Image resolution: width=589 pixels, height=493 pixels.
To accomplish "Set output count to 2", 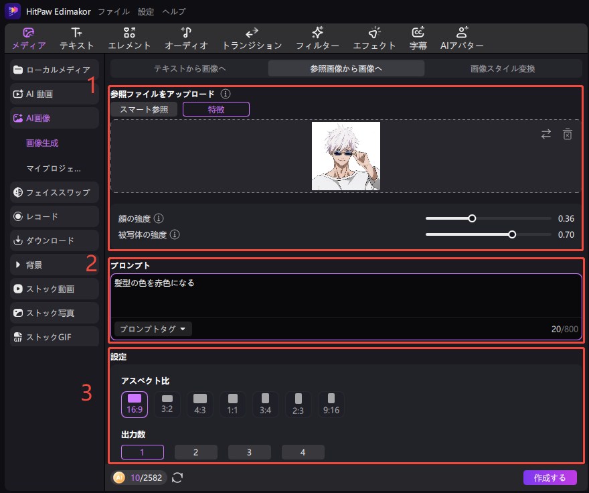I will [x=195, y=452].
